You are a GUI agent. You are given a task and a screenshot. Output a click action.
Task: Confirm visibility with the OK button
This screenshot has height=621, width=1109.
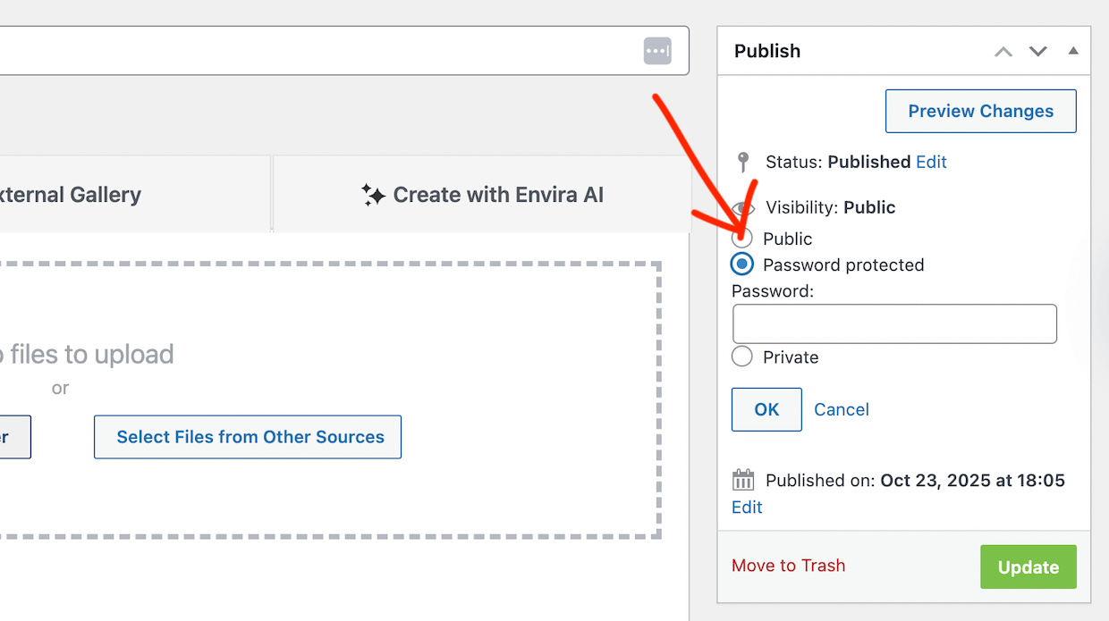click(766, 409)
